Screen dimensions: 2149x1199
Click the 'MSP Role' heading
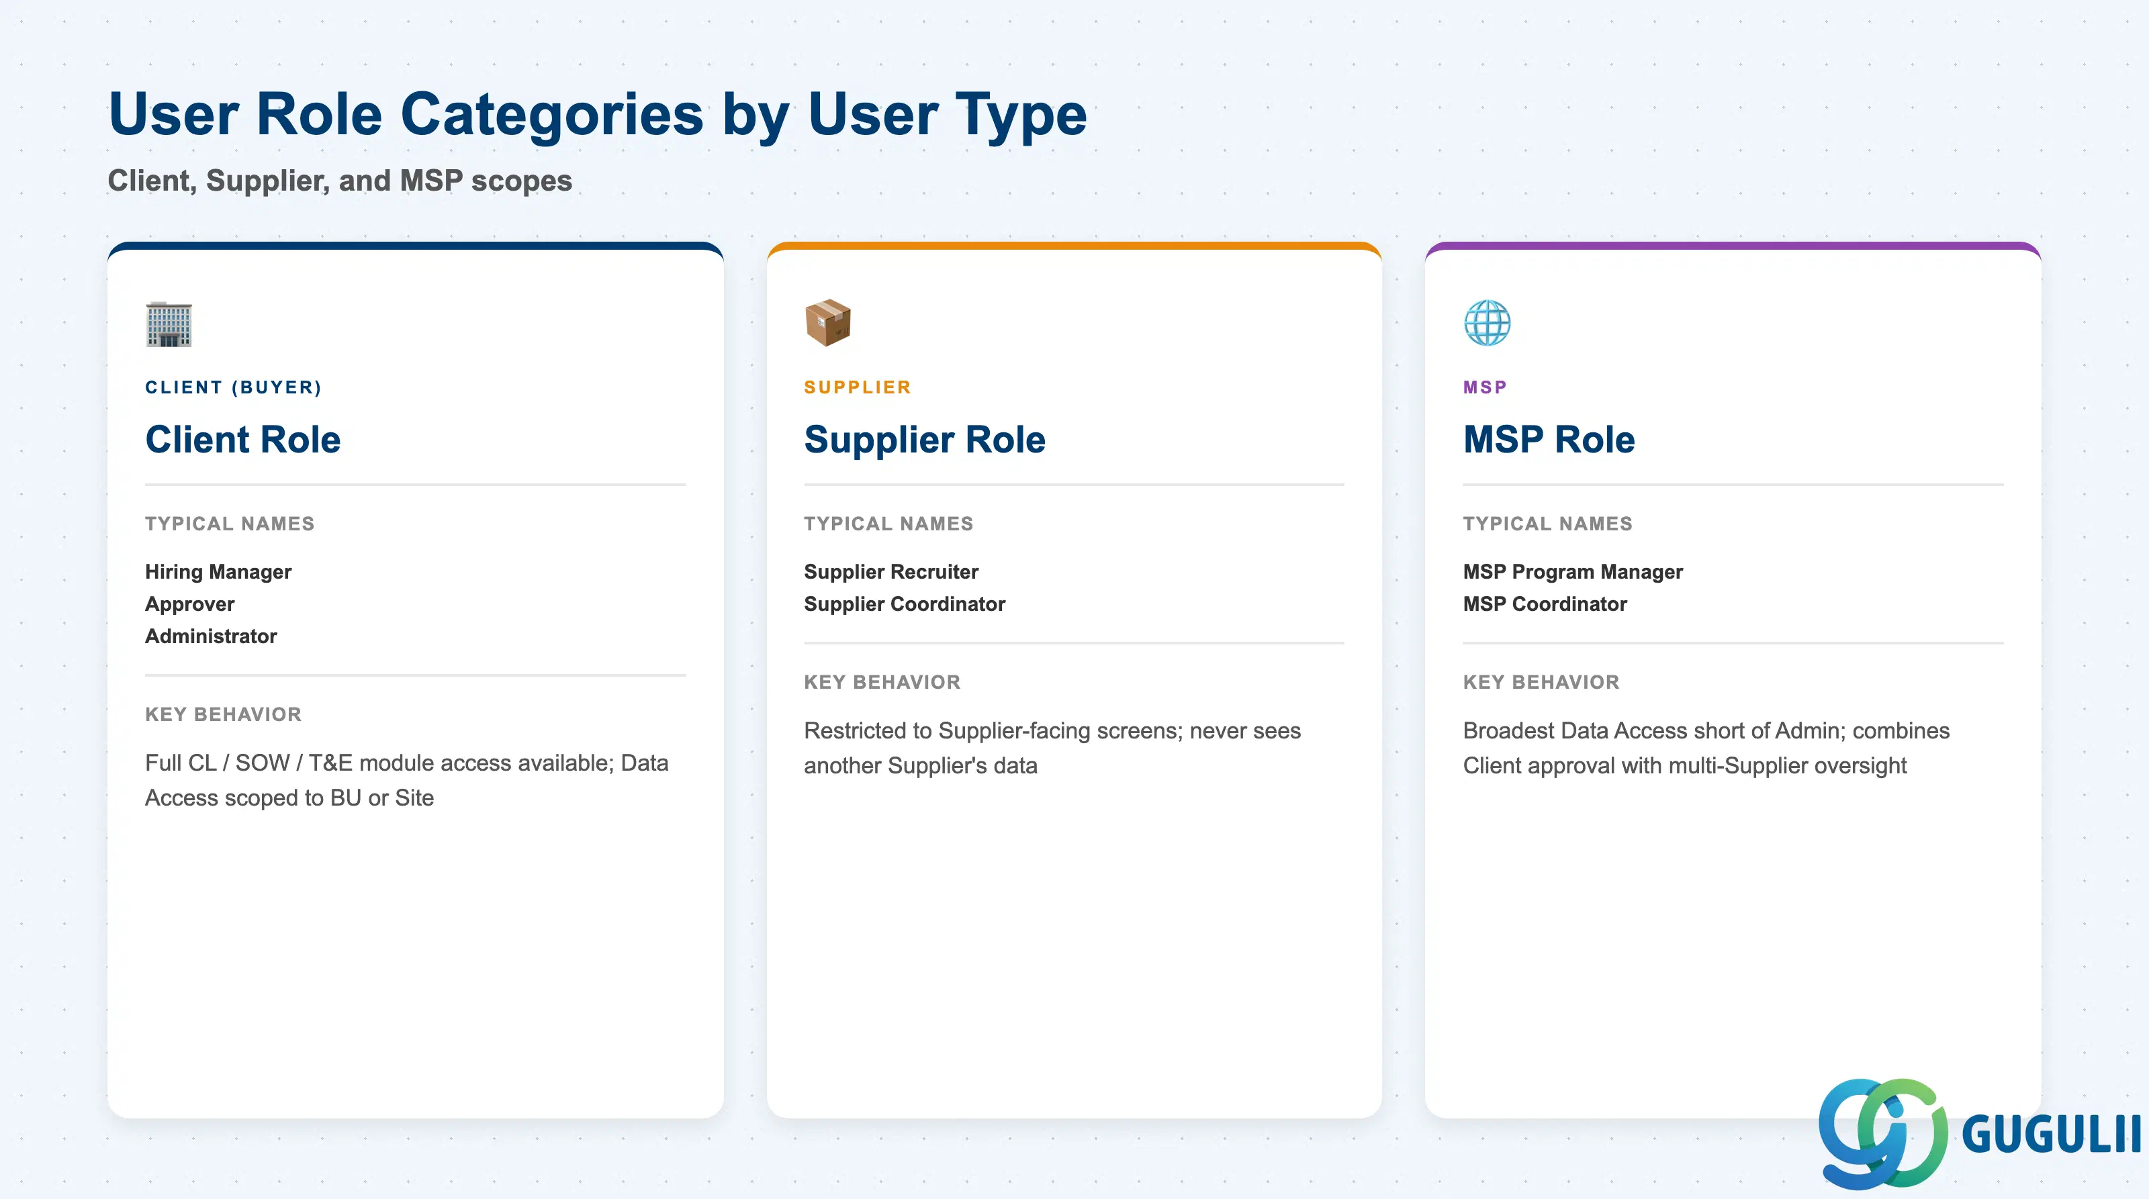(x=1549, y=440)
